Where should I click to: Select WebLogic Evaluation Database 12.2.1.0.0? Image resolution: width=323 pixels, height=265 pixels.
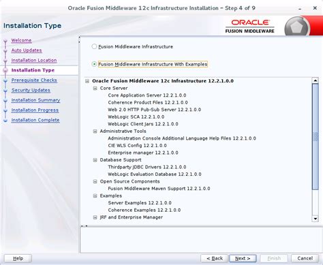pyautogui.click(x=155, y=174)
